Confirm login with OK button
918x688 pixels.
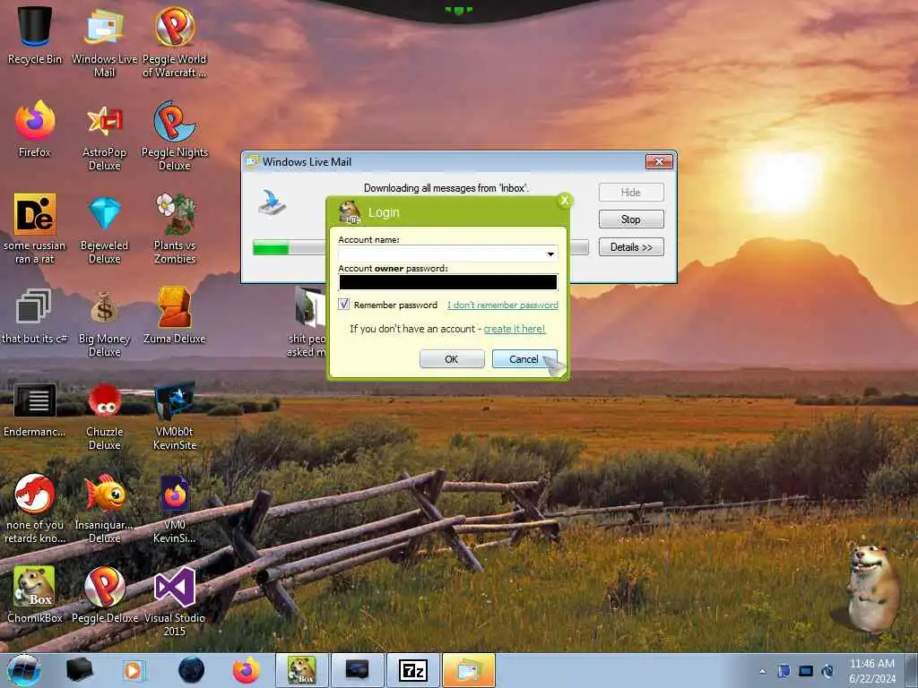pyautogui.click(x=452, y=359)
